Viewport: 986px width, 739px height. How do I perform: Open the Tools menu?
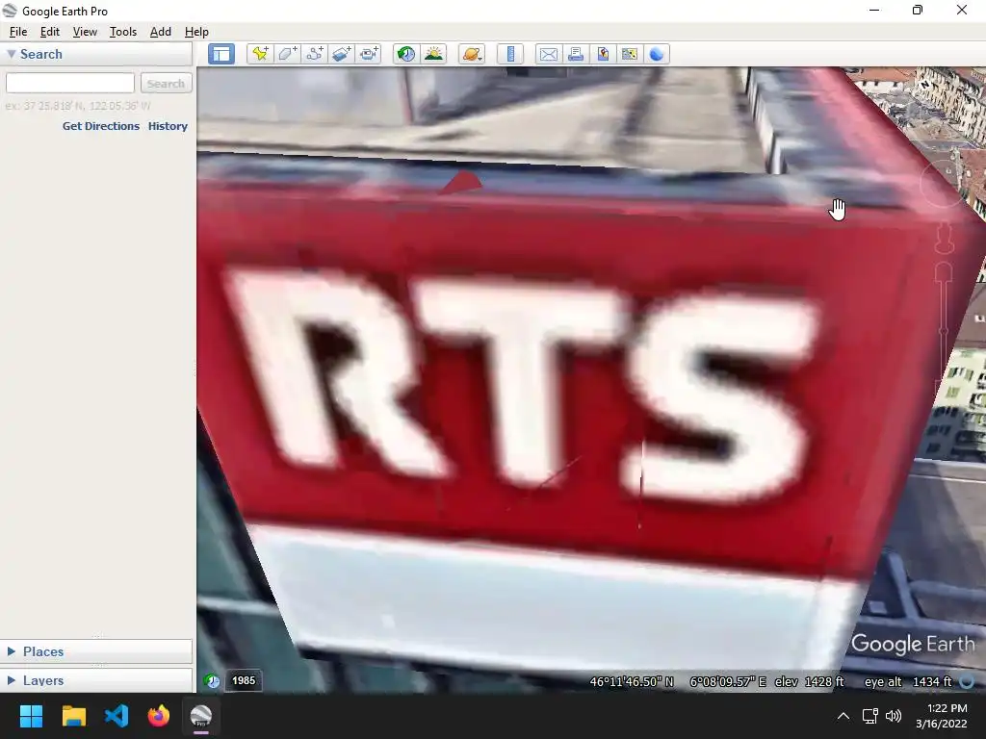click(123, 32)
